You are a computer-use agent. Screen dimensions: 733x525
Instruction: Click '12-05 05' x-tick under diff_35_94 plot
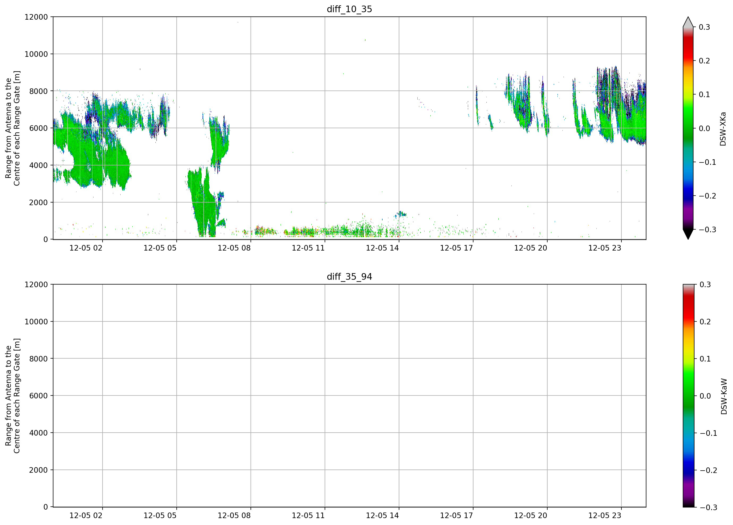(160, 516)
